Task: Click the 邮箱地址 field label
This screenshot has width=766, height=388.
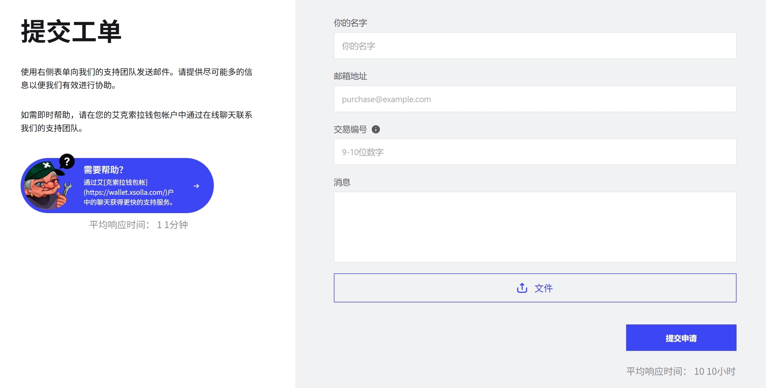Action: coord(350,76)
